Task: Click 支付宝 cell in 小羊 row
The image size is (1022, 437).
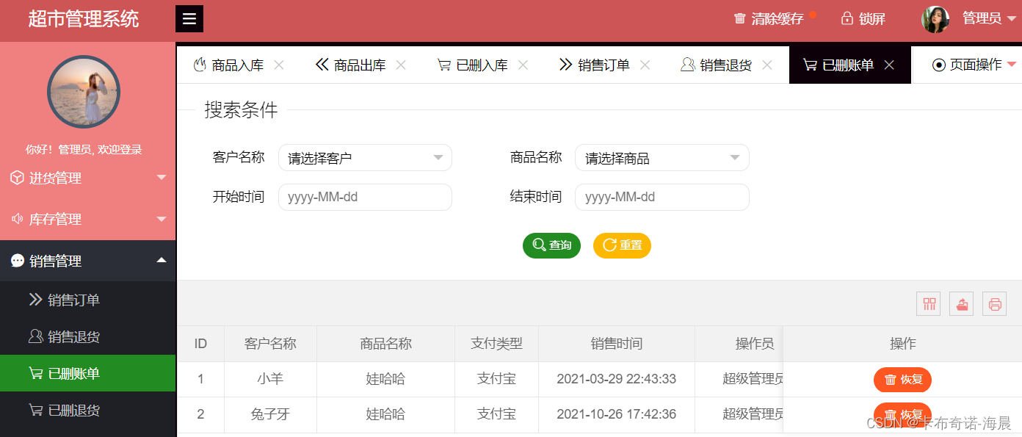Action: pyautogui.click(x=497, y=379)
